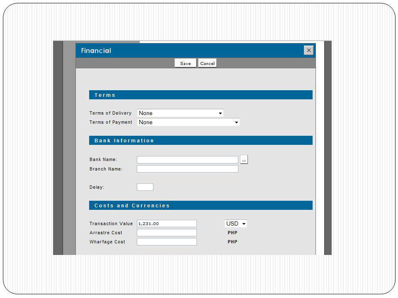
Task: Click the Branch Name label
Action: [106, 169]
